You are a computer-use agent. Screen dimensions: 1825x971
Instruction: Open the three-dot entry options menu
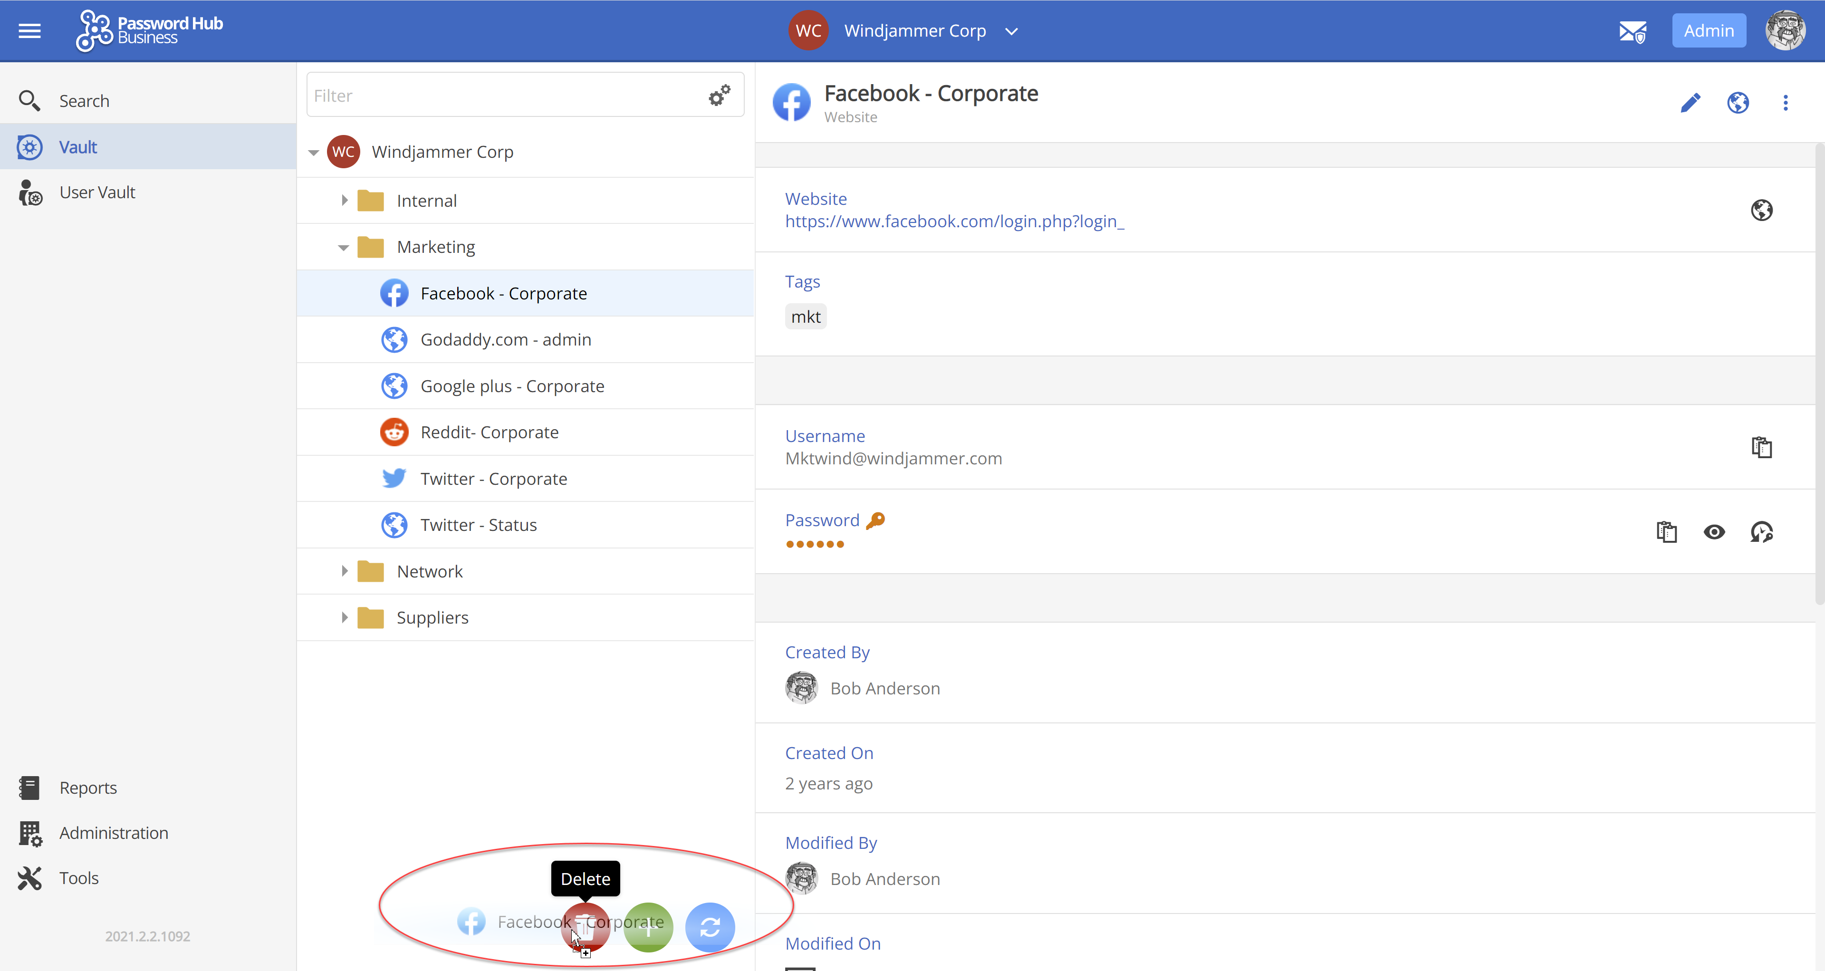coord(1786,103)
